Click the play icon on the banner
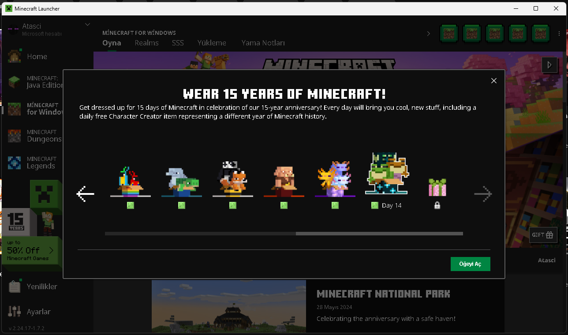 (x=549, y=65)
